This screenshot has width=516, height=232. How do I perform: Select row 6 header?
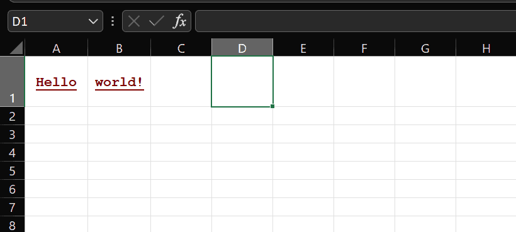(12, 189)
